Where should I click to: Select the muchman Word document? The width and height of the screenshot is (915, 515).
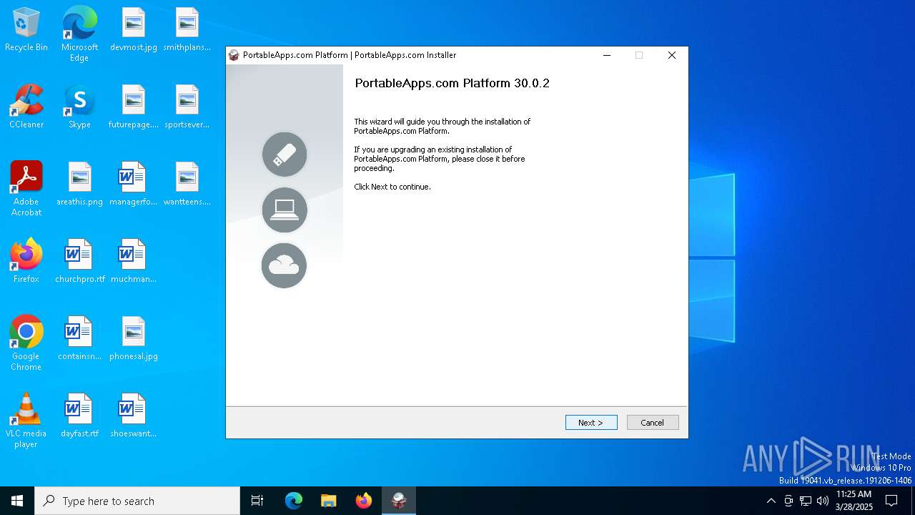[x=134, y=262]
